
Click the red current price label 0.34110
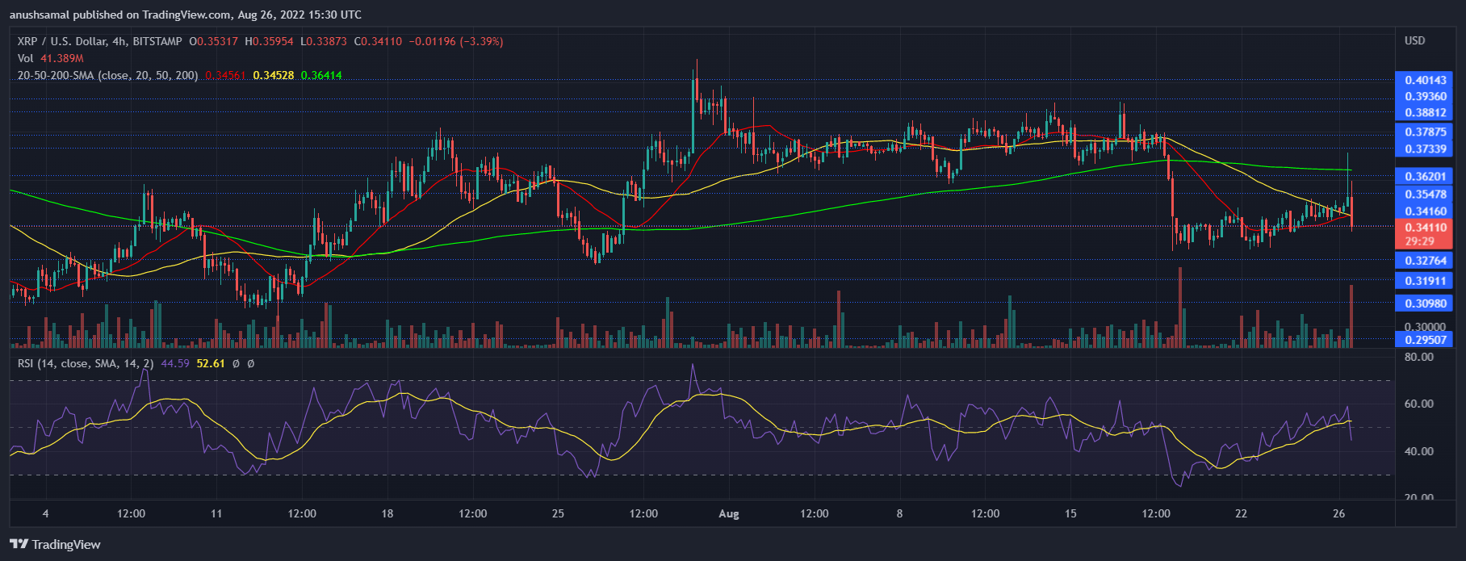pos(1426,228)
